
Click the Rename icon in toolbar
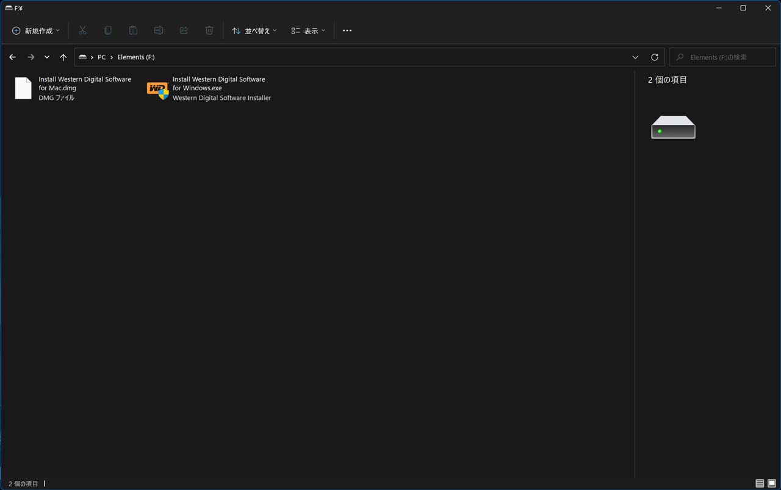pyautogui.click(x=159, y=30)
